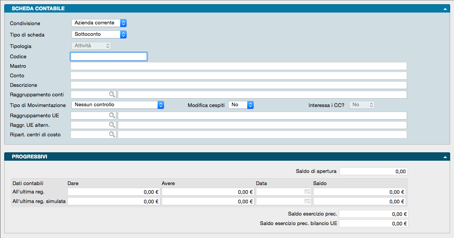Click the Raggruppamento conti search magnifier icon
Screen dimensions: 454x238
tap(112, 95)
